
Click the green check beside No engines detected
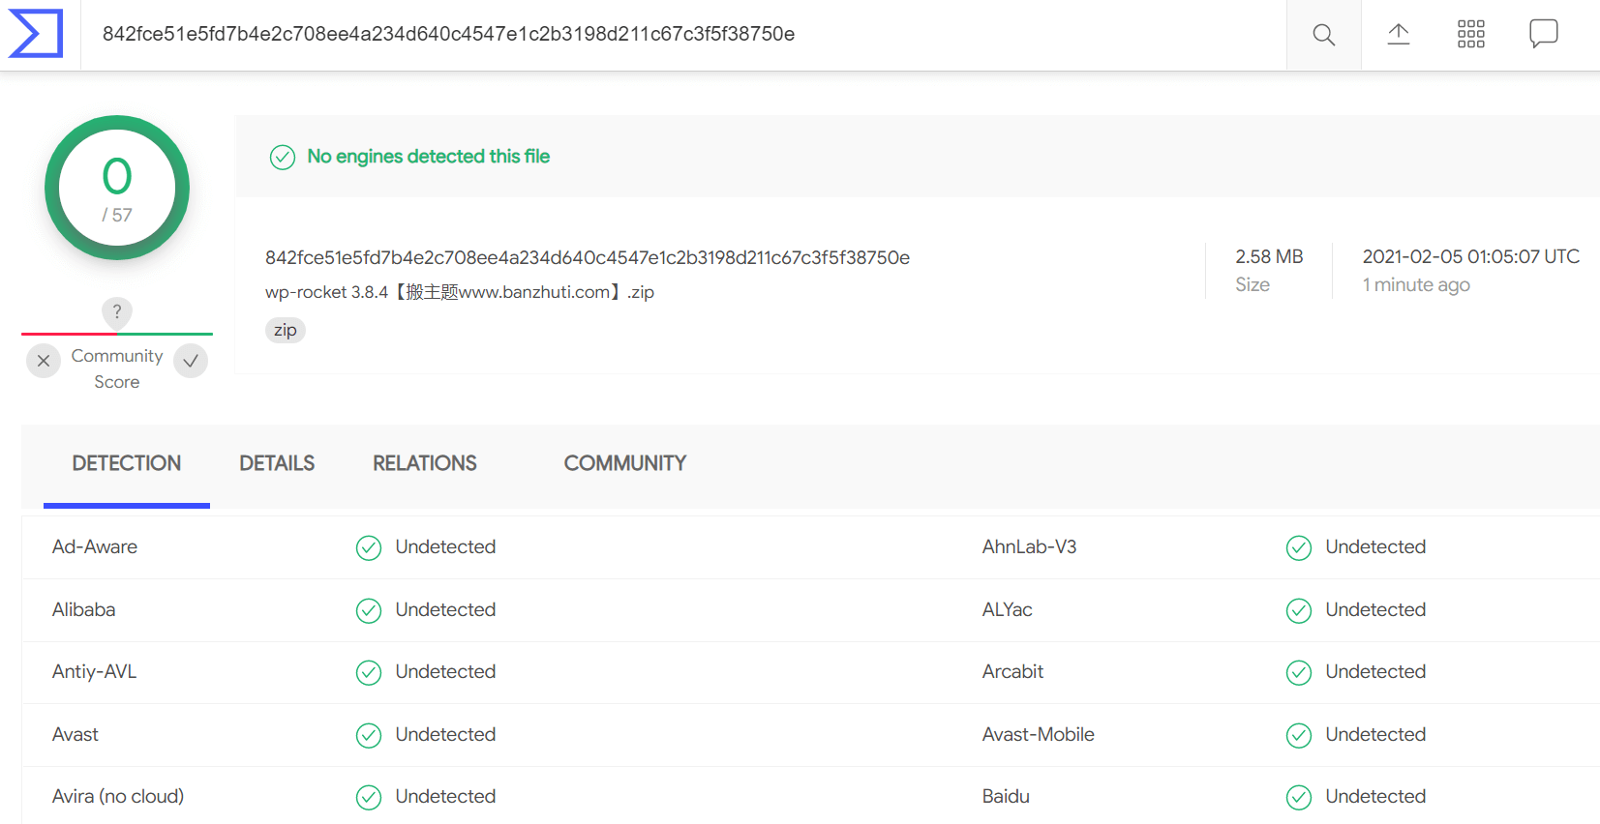283,157
